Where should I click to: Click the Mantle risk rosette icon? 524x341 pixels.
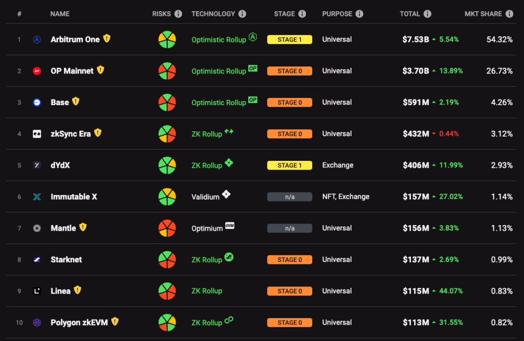(x=167, y=228)
